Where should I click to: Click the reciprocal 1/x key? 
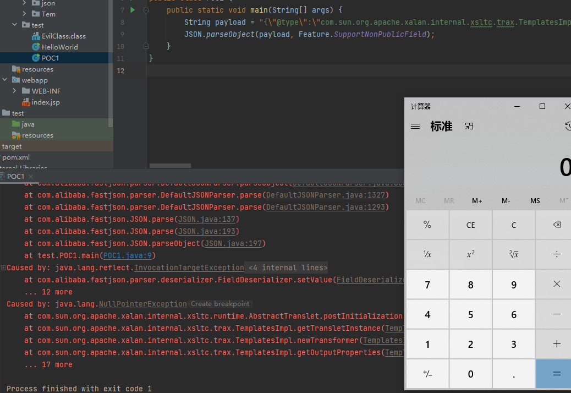click(427, 254)
